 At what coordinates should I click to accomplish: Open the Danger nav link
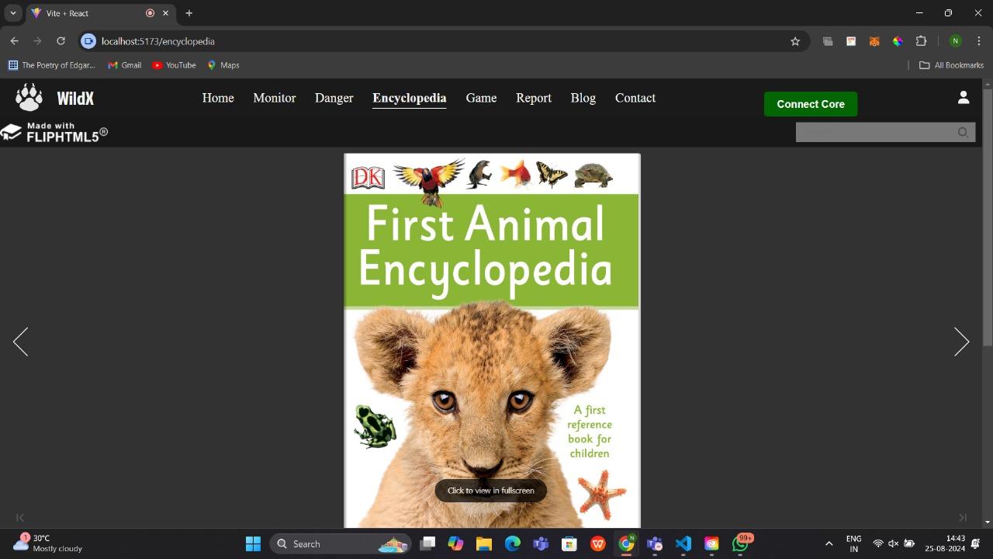pyautogui.click(x=334, y=98)
